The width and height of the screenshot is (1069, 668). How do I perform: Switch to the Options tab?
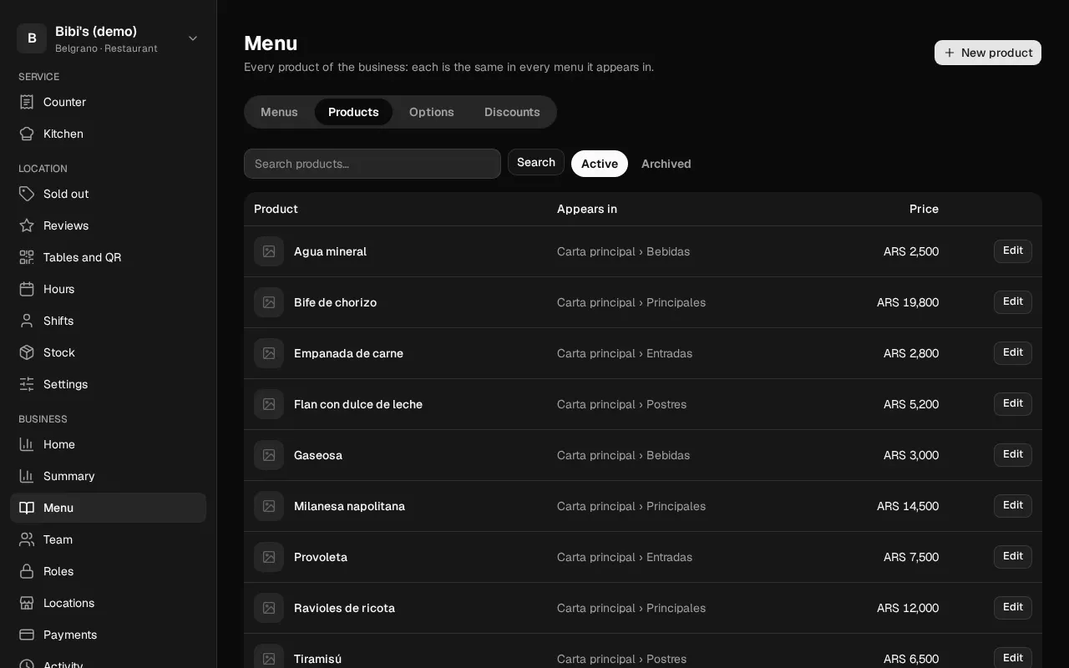click(x=432, y=112)
